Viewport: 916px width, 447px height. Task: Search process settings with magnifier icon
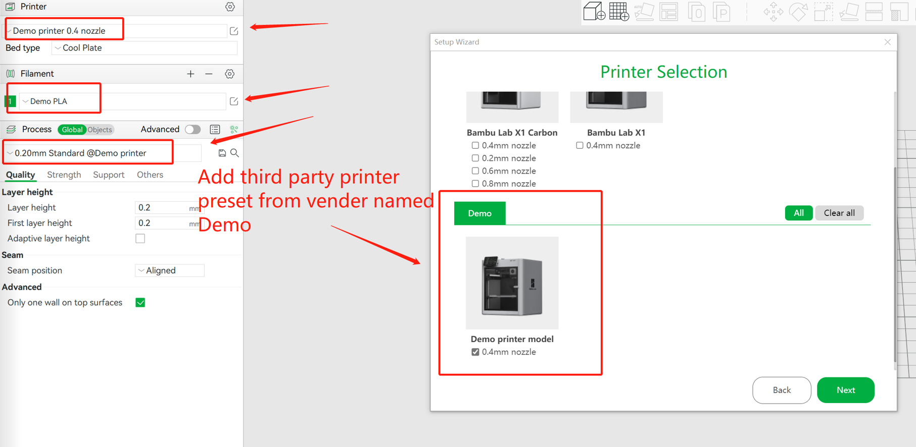(x=234, y=153)
